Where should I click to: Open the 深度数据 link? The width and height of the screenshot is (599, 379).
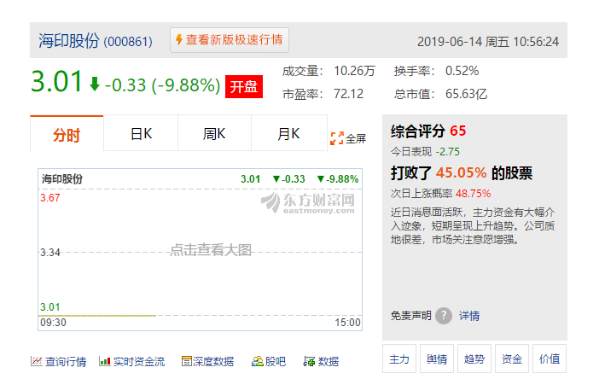click(x=213, y=361)
